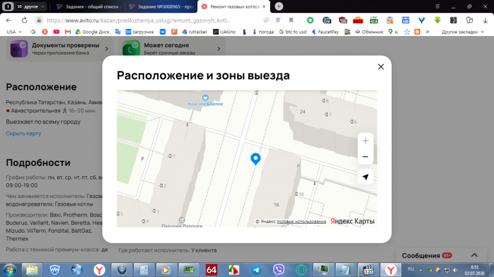Bookmark this page in address bar

point(291,20)
